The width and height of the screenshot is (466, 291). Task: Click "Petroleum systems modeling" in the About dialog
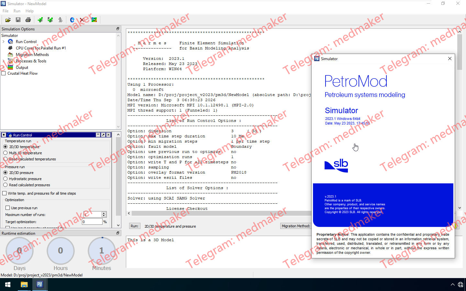tap(365, 95)
